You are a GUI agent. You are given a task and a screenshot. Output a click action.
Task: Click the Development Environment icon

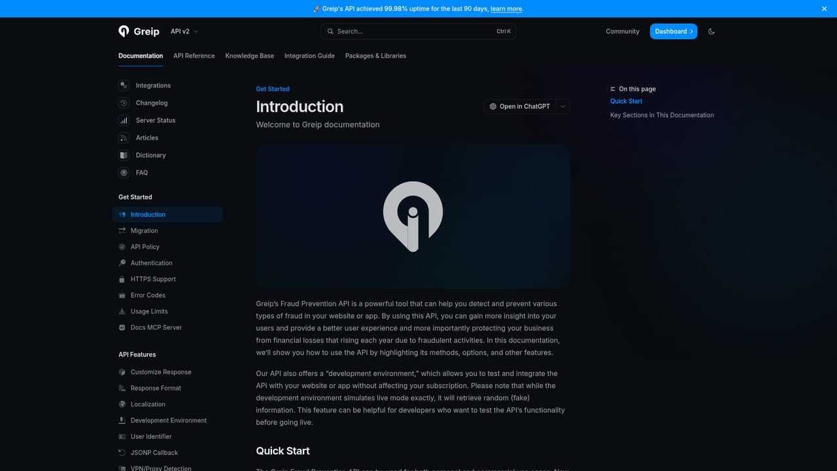pyautogui.click(x=122, y=421)
